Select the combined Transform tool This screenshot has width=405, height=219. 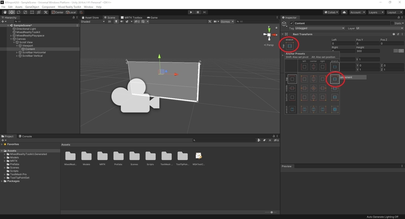(x=38, y=12)
